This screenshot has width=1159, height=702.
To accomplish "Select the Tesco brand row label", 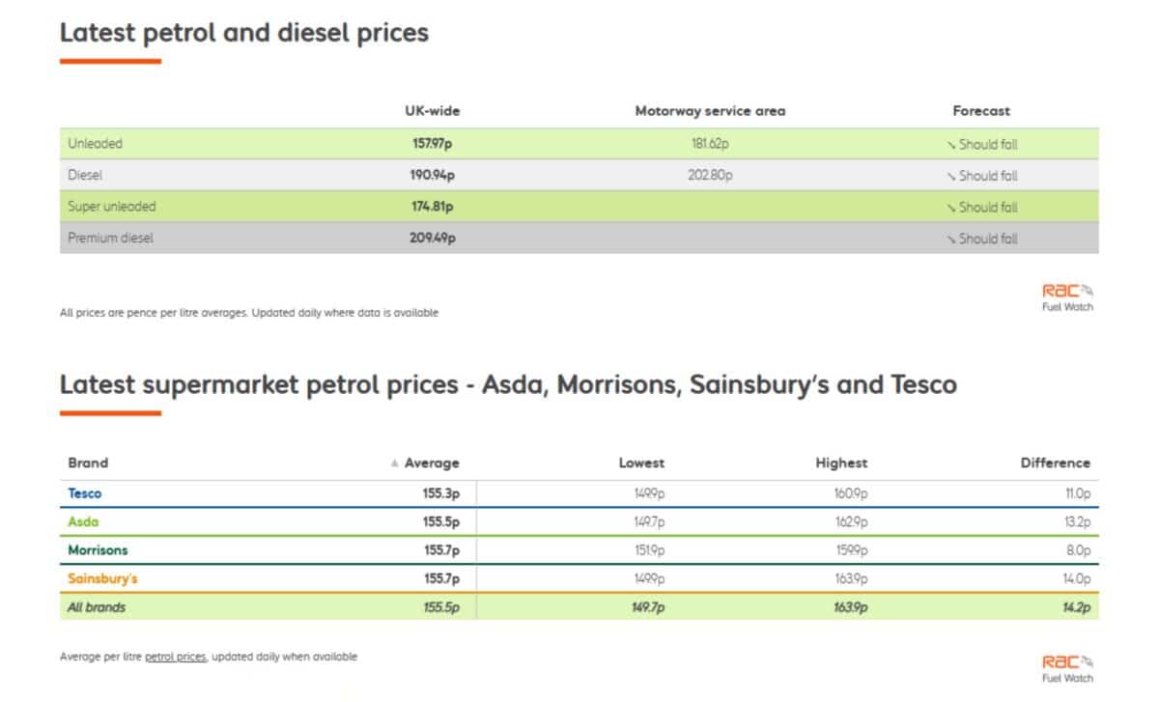I will pyautogui.click(x=84, y=493).
